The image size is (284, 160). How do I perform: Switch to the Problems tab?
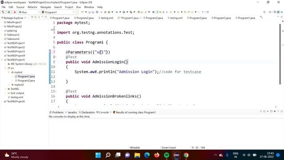click(x=56, y=112)
